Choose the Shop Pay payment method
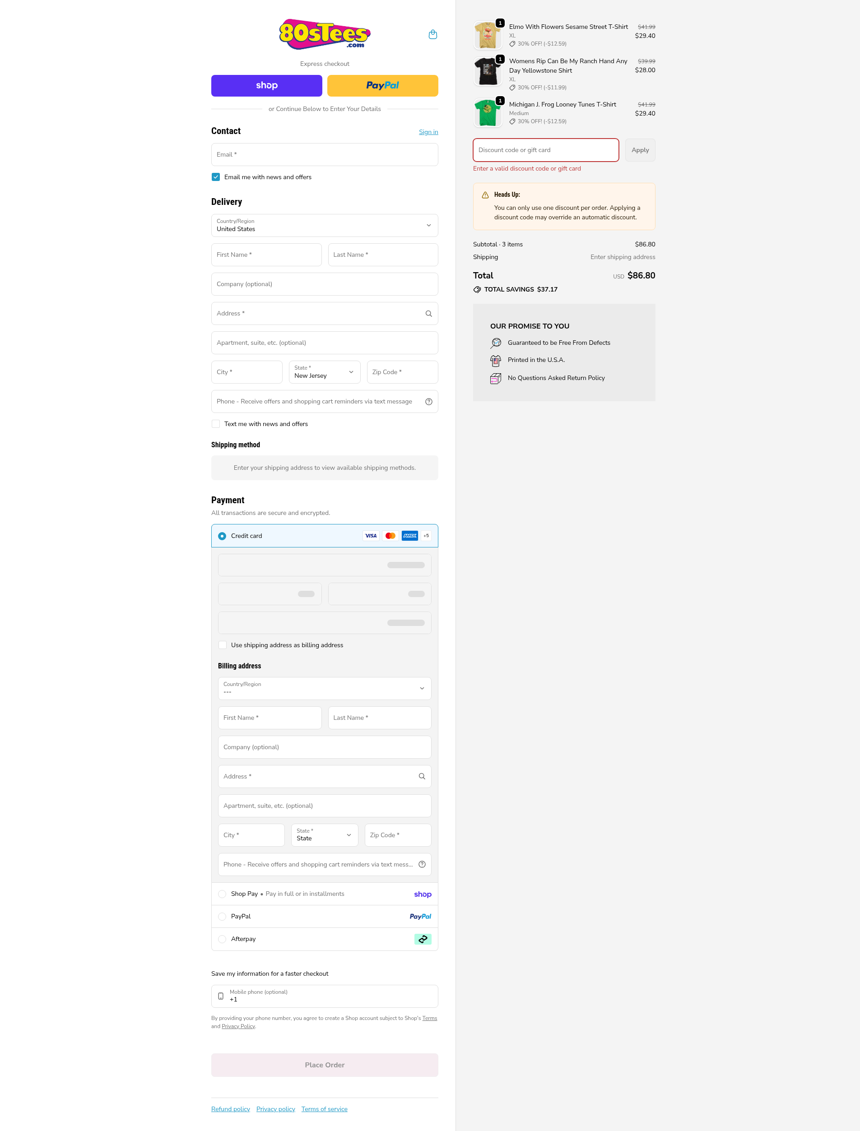Image resolution: width=860 pixels, height=1131 pixels. [x=222, y=894]
